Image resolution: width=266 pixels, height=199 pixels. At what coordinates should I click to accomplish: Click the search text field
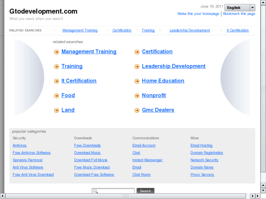[x=113, y=191]
